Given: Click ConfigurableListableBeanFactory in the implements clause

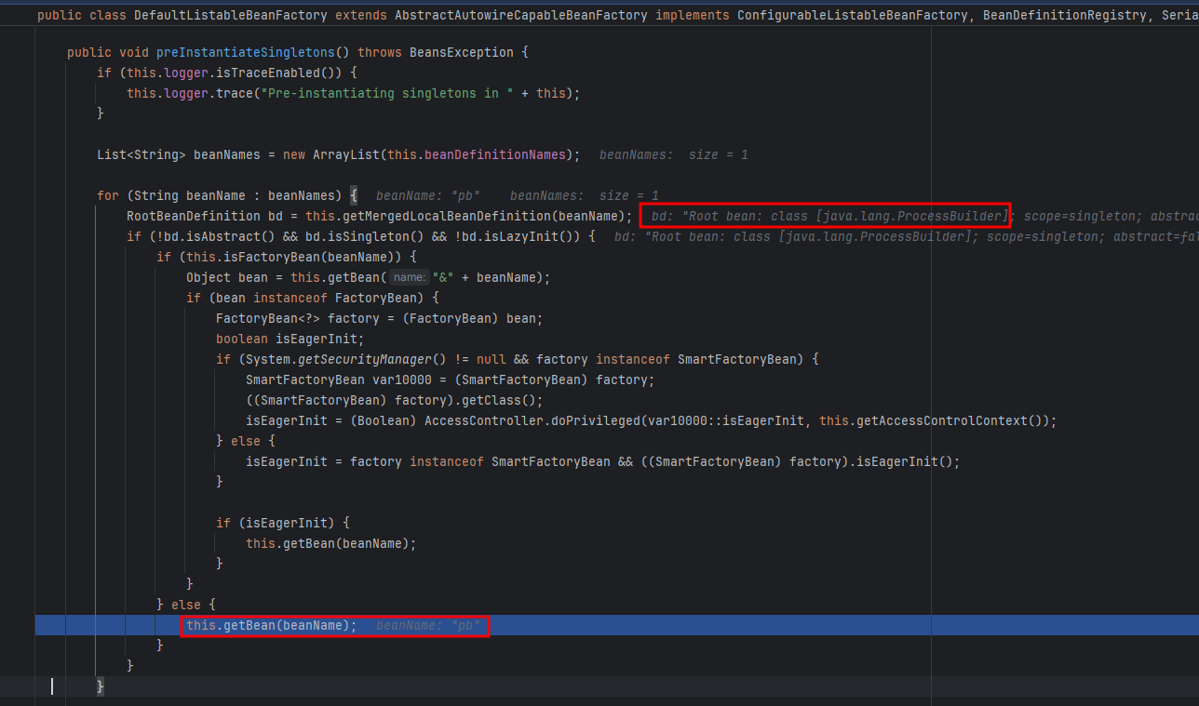Looking at the screenshot, I should 853,16.
